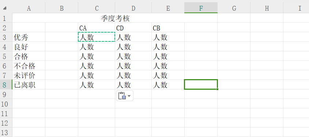Click the active cell F8

[x=201, y=85]
